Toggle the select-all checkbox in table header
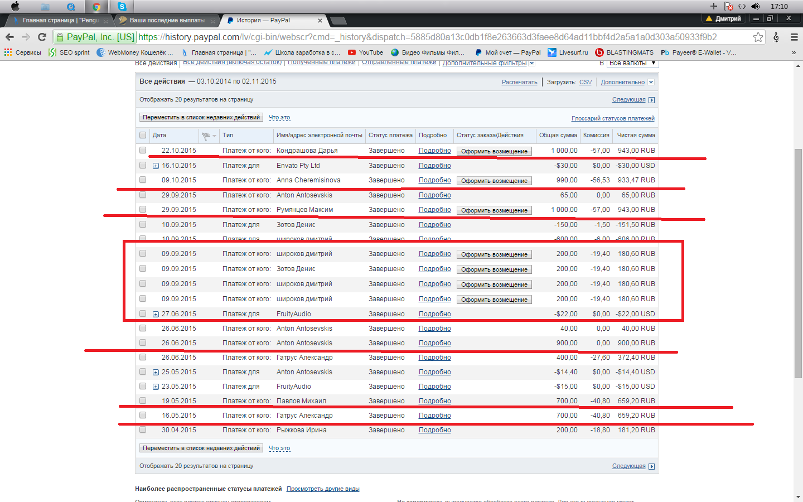803x502 pixels. (143, 136)
